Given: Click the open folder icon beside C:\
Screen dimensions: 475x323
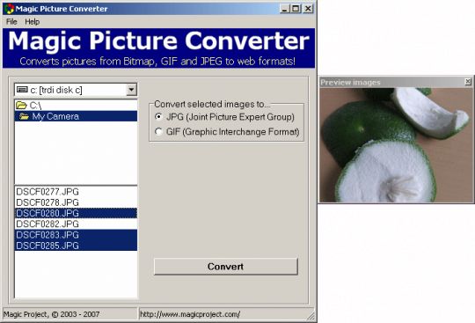Looking at the screenshot, I should click(21, 105).
